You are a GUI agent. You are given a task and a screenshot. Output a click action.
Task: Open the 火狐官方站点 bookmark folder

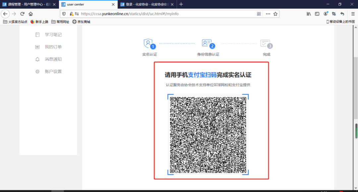pos(15,22)
